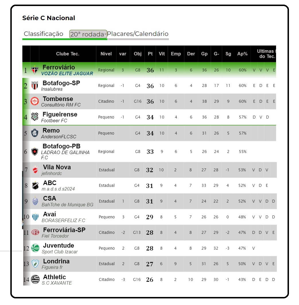Open the Avaí team link
This screenshot has height=305, width=299.
[x=50, y=214]
